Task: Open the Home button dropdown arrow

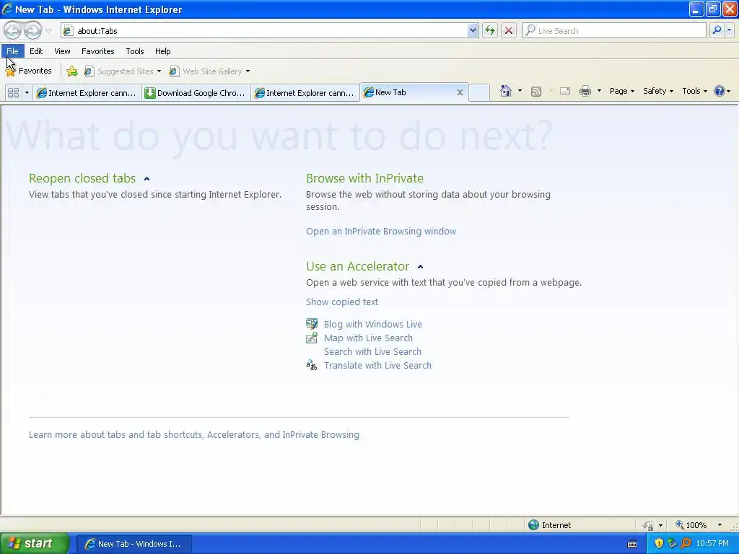Action: pos(520,91)
